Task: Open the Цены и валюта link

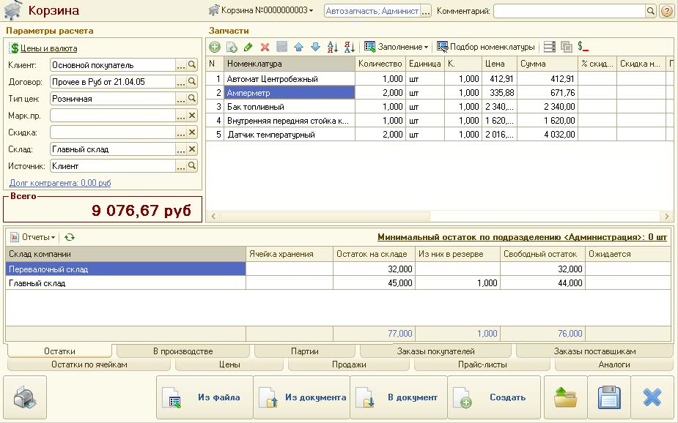Action: pos(48,48)
